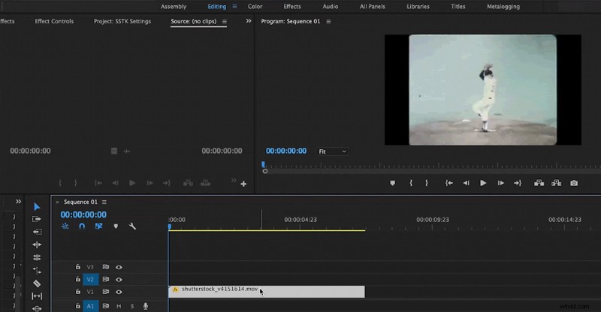This screenshot has width=601, height=312.
Task: Play in the Source monitor
Action: tap(132, 183)
